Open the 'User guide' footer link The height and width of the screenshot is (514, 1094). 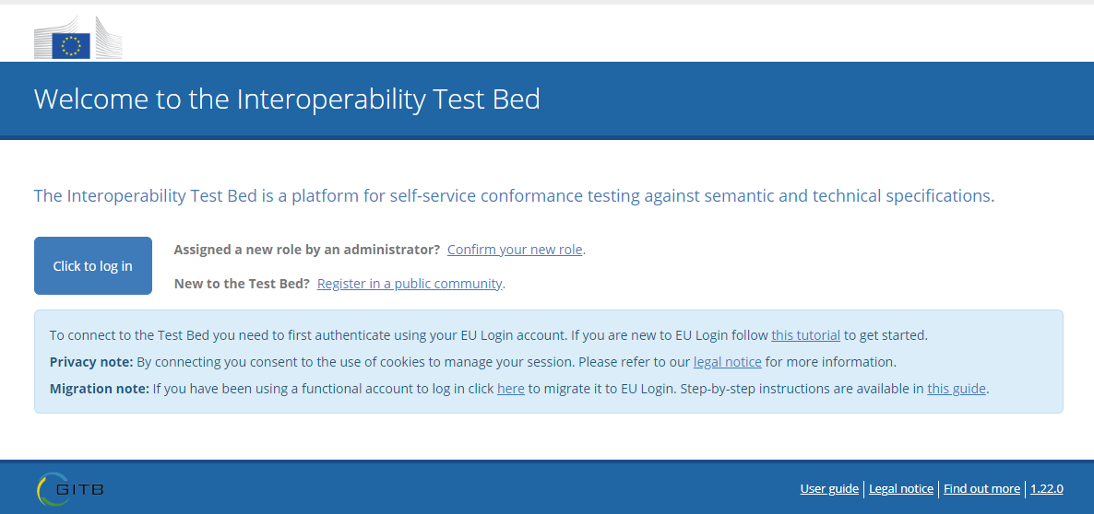(x=829, y=489)
